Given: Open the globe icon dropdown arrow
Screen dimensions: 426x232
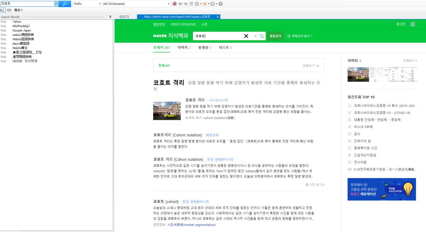Looking at the screenshot, I should tap(201, 4).
